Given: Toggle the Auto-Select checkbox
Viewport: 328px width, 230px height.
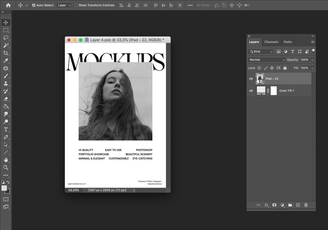Looking at the screenshot, I should point(34,5).
